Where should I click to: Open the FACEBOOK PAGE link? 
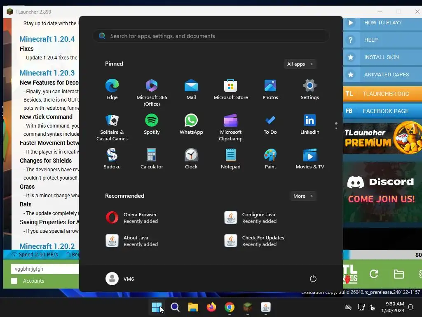382,111
